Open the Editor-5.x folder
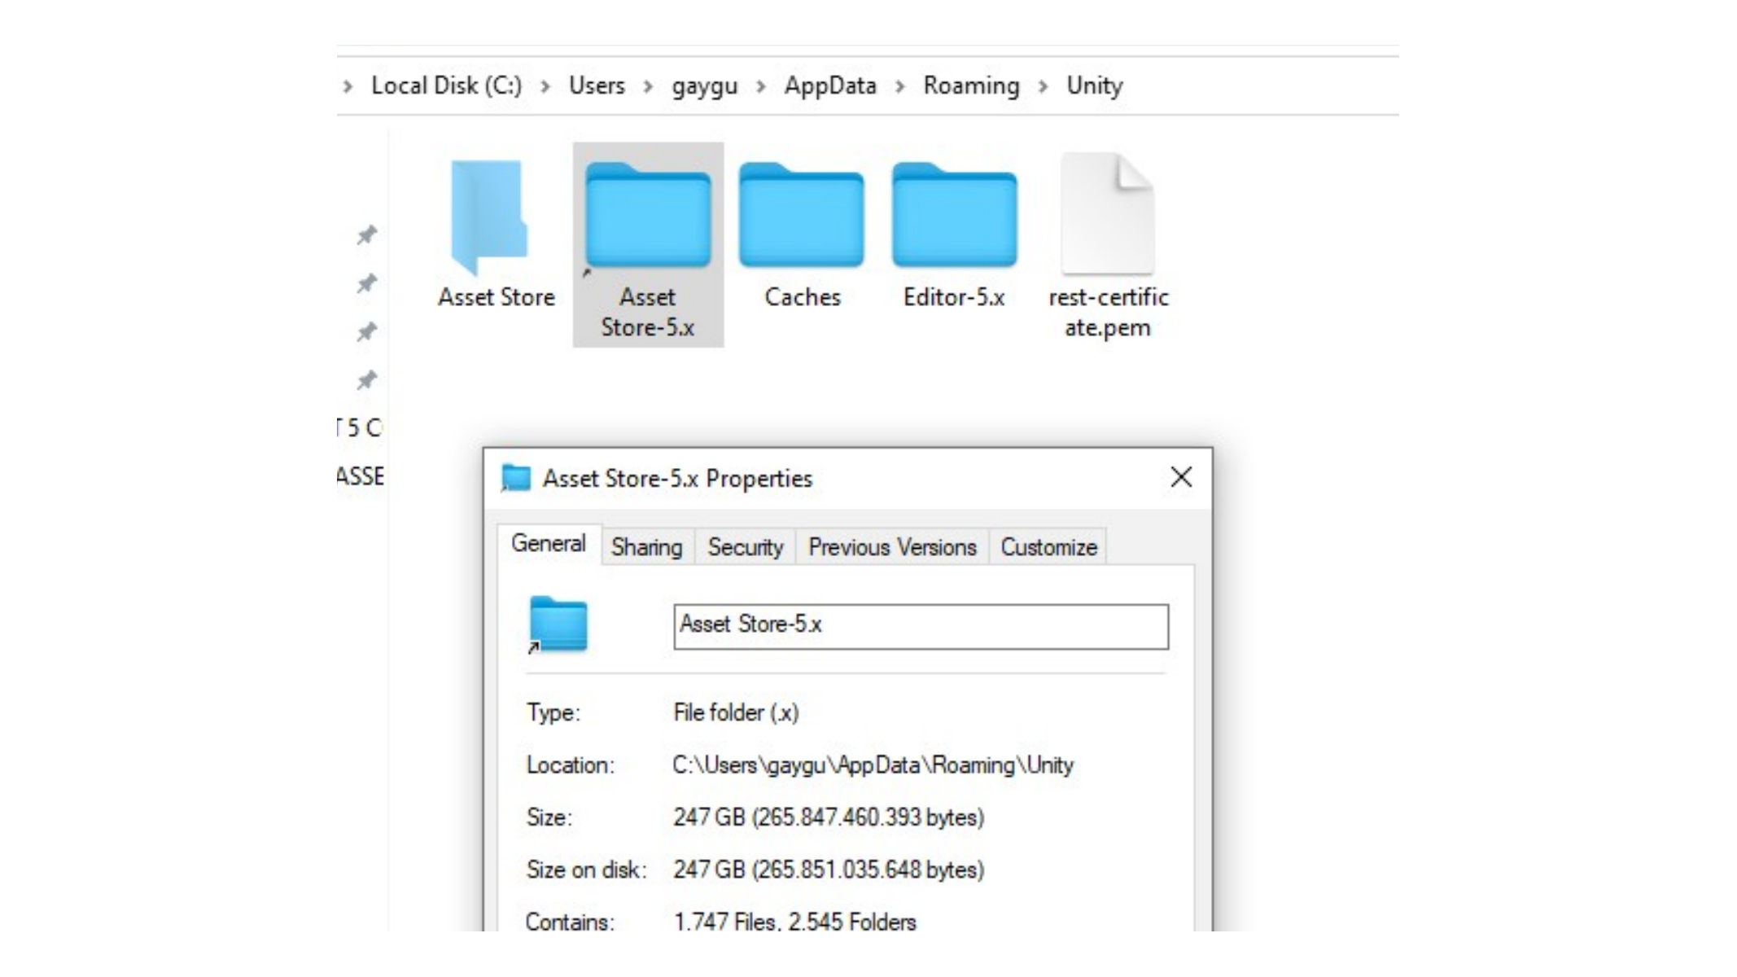The width and height of the screenshot is (1737, 977). pos(954,234)
